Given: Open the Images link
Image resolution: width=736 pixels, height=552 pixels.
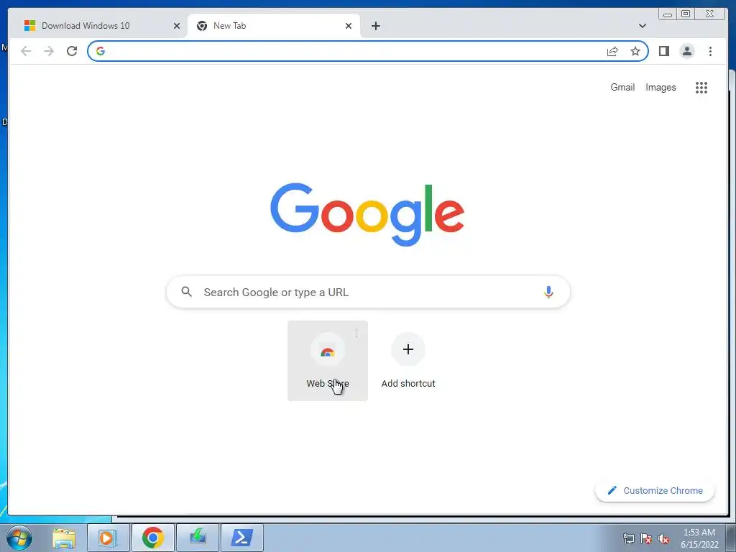Looking at the screenshot, I should click(661, 87).
